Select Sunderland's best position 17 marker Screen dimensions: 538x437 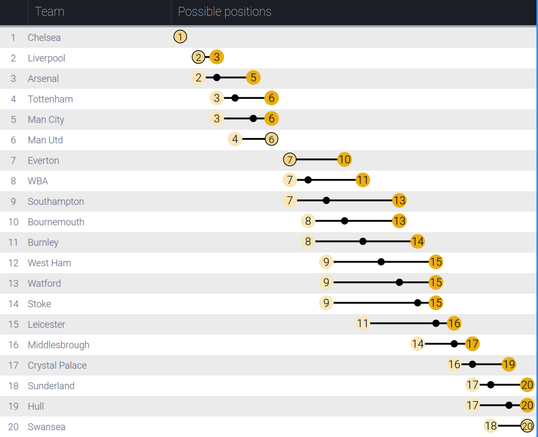coord(472,385)
